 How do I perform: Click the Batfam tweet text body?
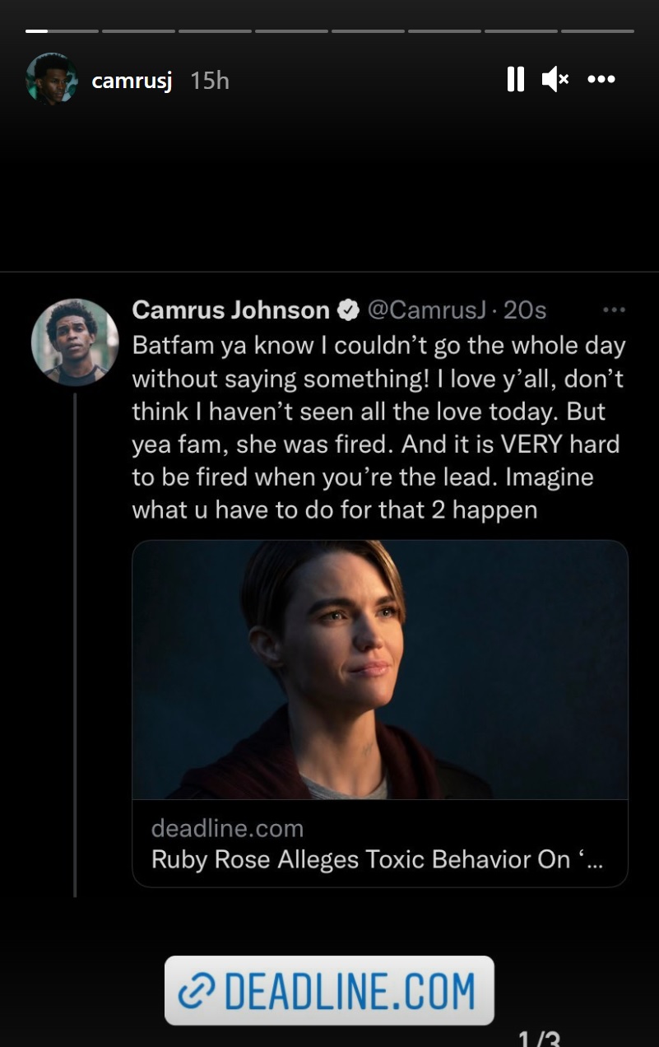(x=378, y=427)
